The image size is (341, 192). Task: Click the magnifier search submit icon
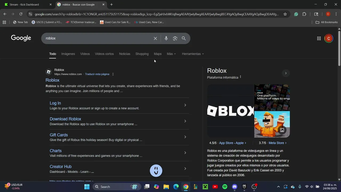[x=184, y=38]
